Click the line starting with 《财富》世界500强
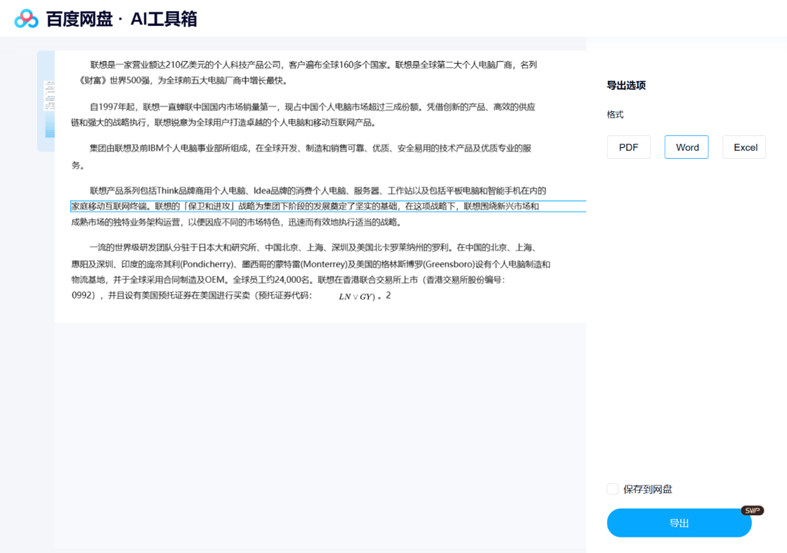The width and height of the screenshot is (787, 553). click(183, 81)
